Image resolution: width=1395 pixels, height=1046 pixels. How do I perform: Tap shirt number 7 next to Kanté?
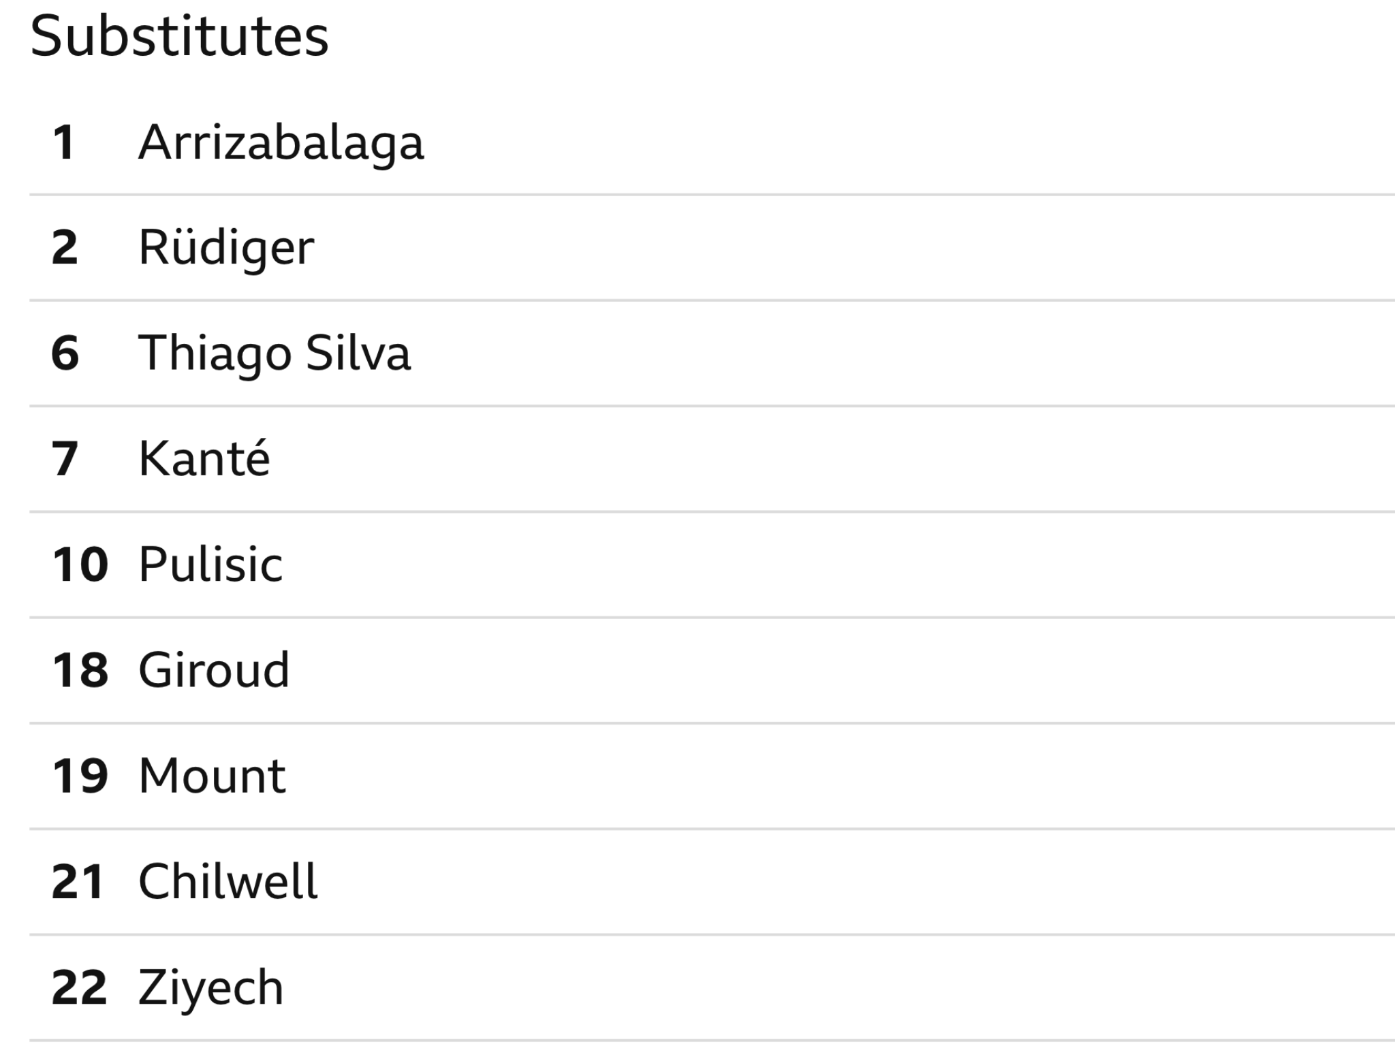click(x=65, y=459)
